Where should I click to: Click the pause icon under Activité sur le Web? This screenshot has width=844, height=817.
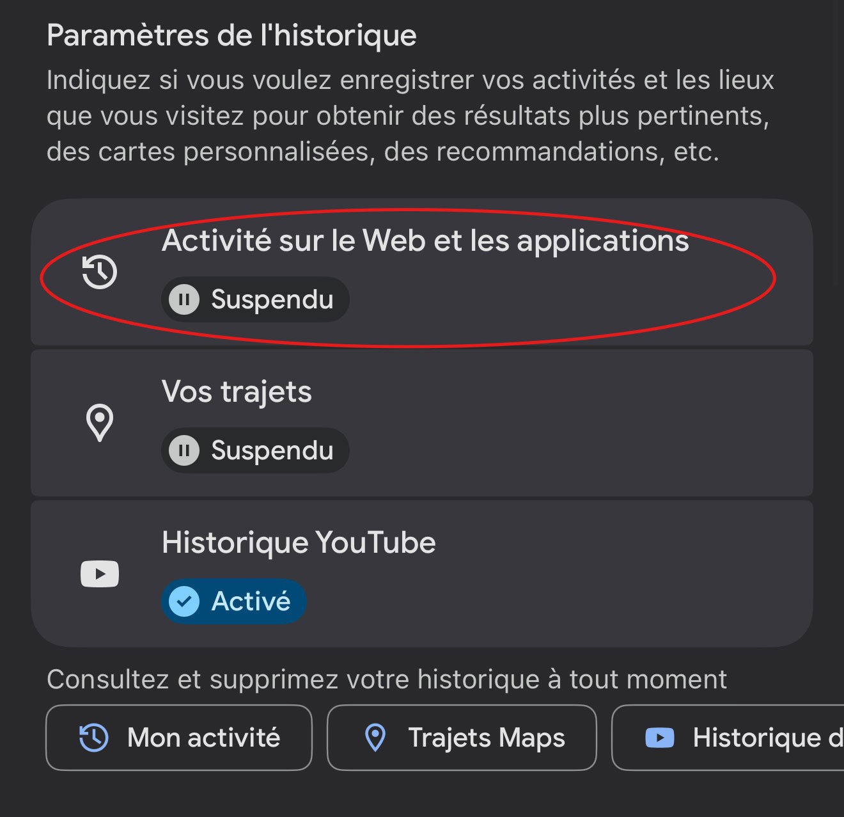(184, 299)
